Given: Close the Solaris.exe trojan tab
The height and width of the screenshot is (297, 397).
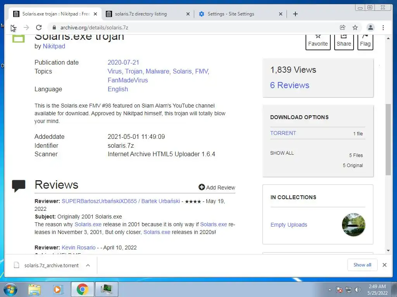Looking at the screenshot, I should click(x=95, y=14).
